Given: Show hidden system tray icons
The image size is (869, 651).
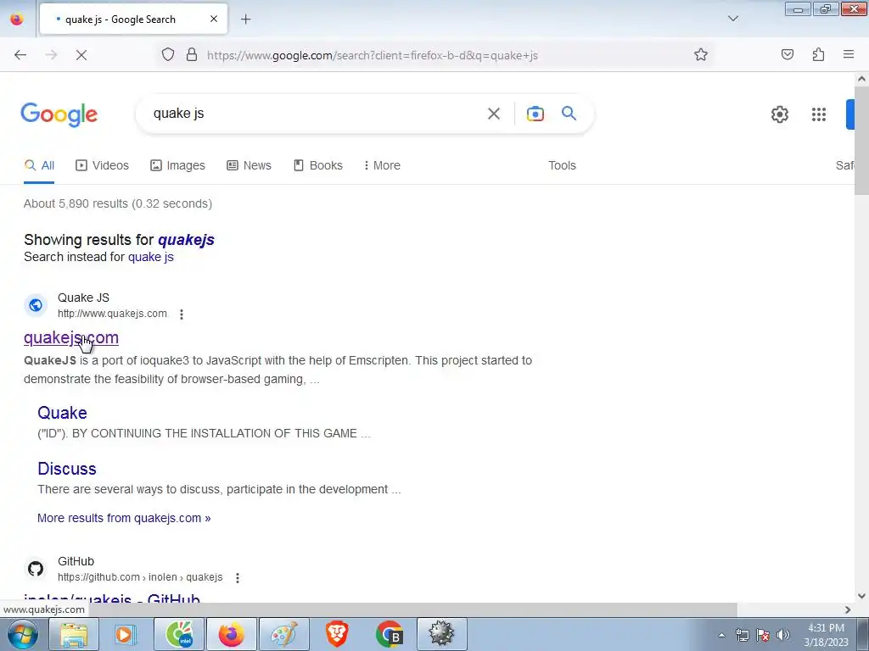Looking at the screenshot, I should pyautogui.click(x=721, y=635).
